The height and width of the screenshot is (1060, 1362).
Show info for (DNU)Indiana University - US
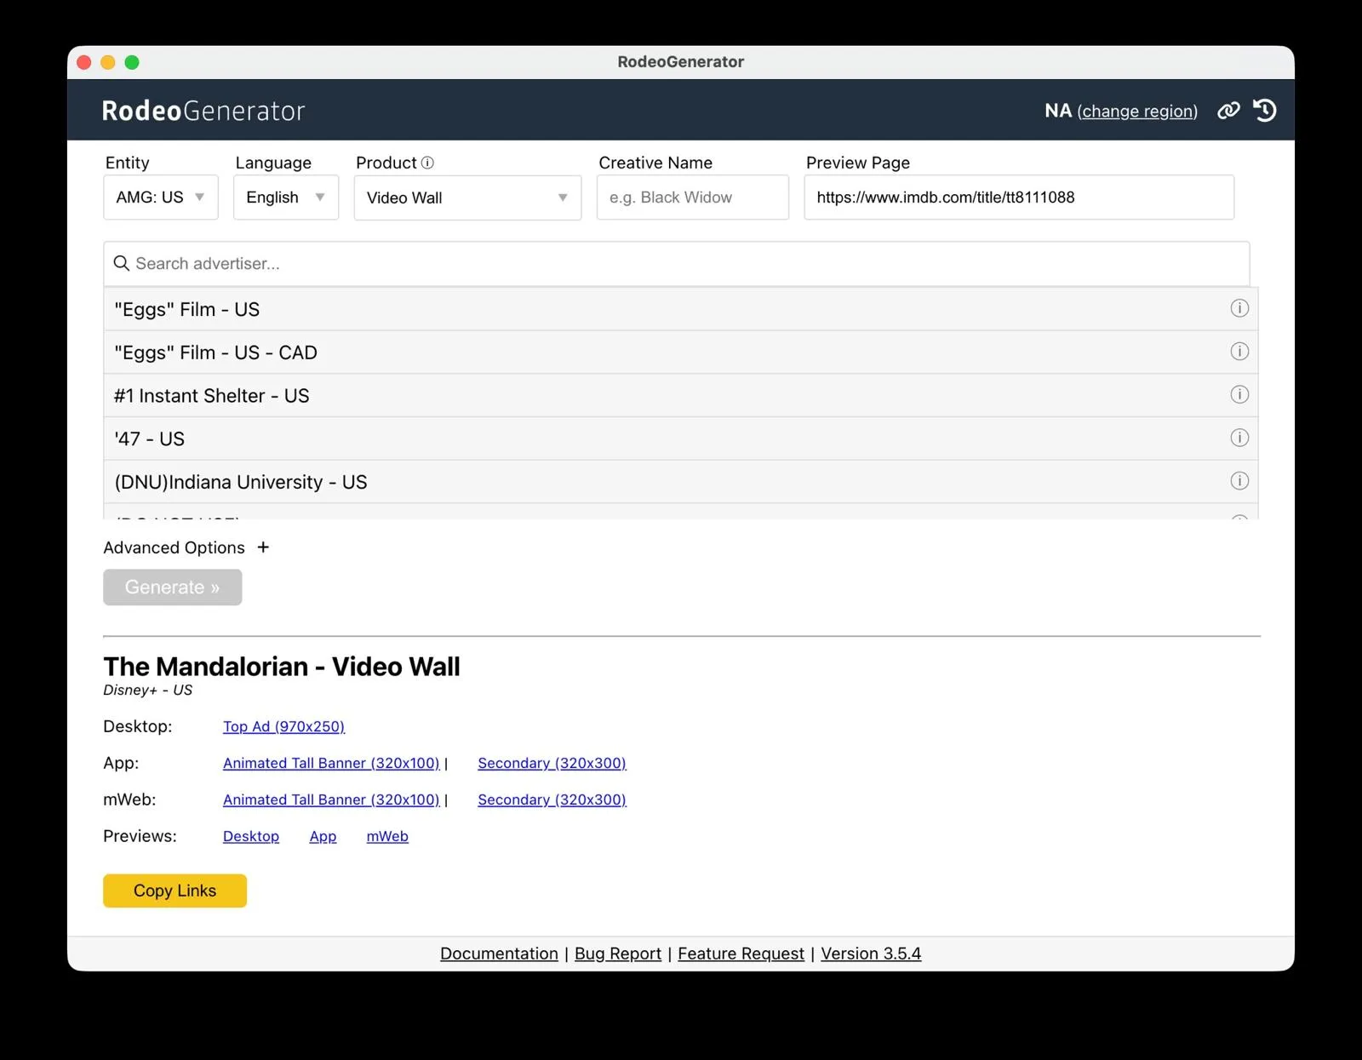[x=1239, y=481]
